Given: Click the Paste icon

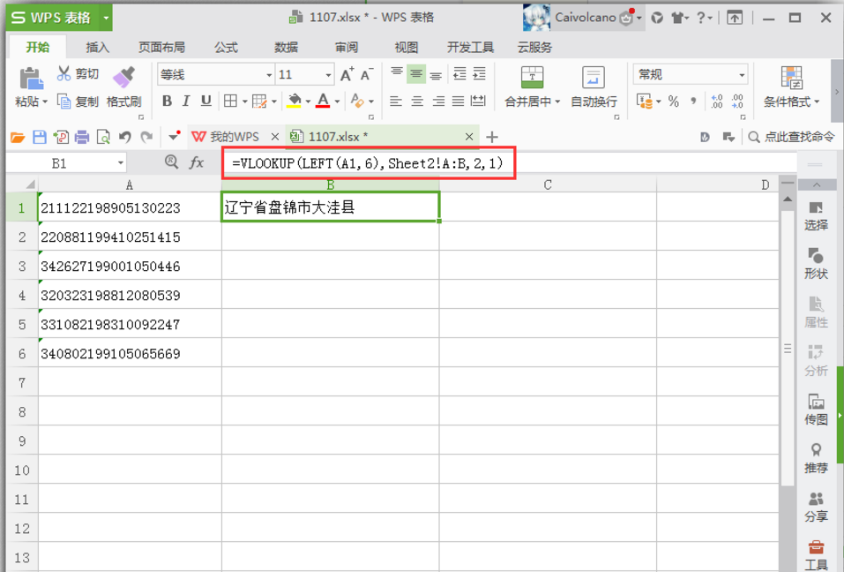Looking at the screenshot, I should [31, 79].
